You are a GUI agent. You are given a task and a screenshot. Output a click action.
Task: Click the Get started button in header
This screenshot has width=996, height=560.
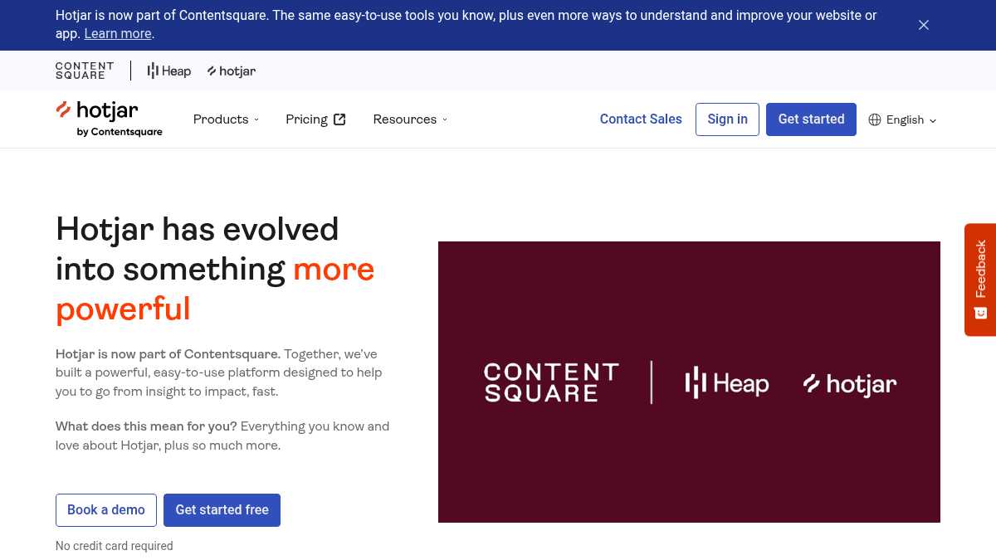811,119
